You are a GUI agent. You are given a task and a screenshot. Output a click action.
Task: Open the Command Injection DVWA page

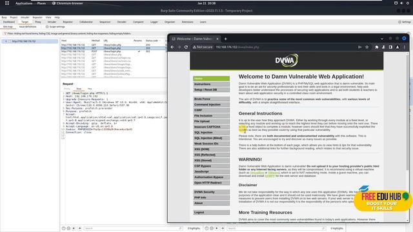211,104
